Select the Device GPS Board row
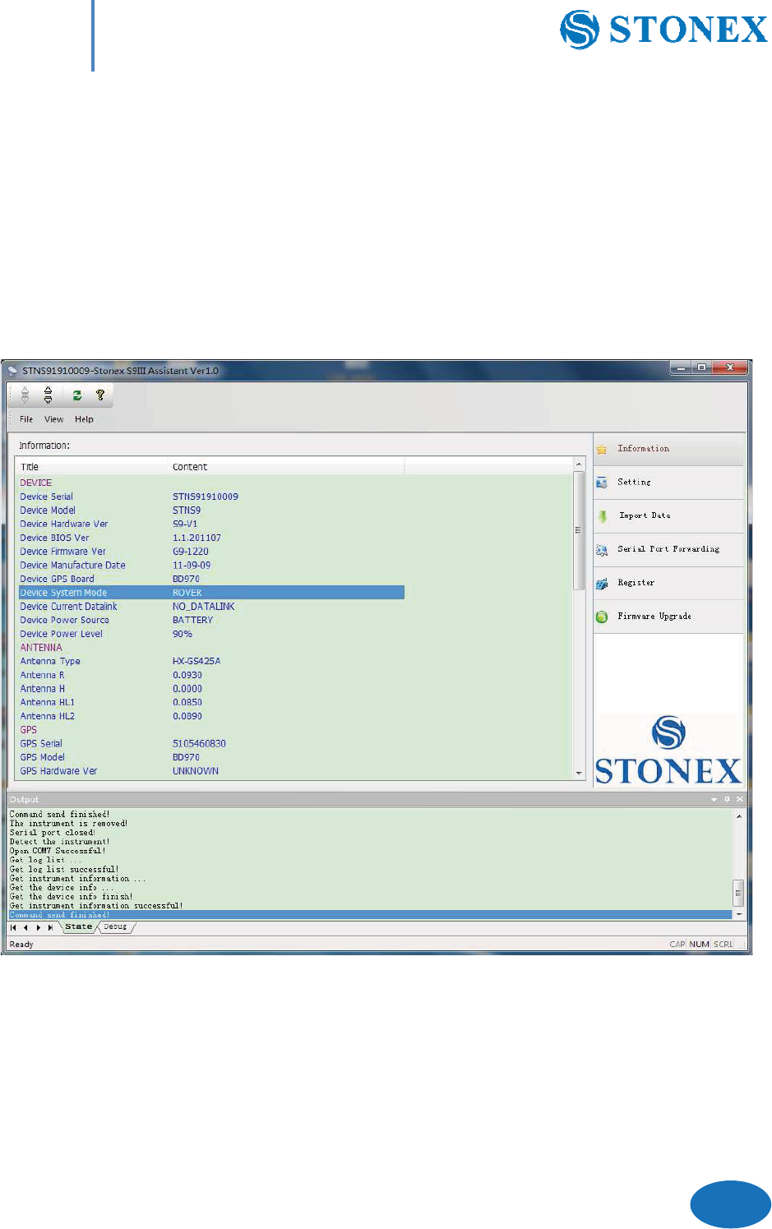Viewport: 772px width, 1229px height. tap(210, 579)
